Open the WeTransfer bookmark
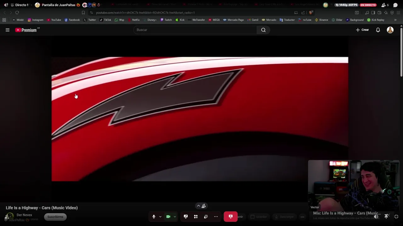Screen dimensions: 403x226 tap(196, 20)
